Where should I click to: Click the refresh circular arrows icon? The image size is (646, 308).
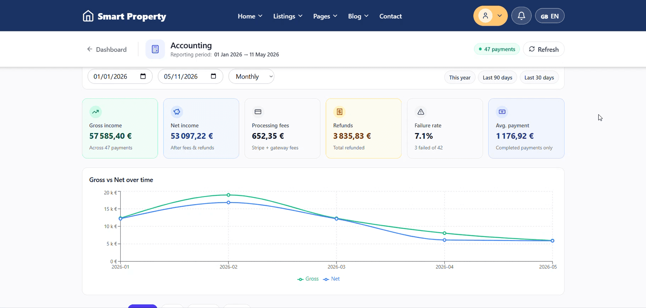tap(532, 49)
